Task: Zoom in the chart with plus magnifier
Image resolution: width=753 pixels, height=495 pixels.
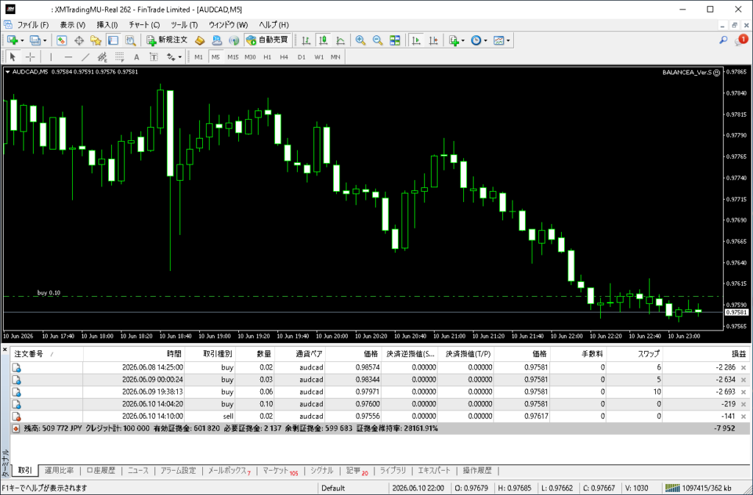Action: [x=360, y=40]
